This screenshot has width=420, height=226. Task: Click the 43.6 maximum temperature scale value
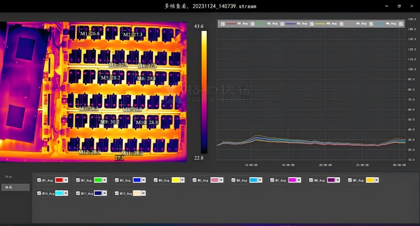tap(198, 26)
